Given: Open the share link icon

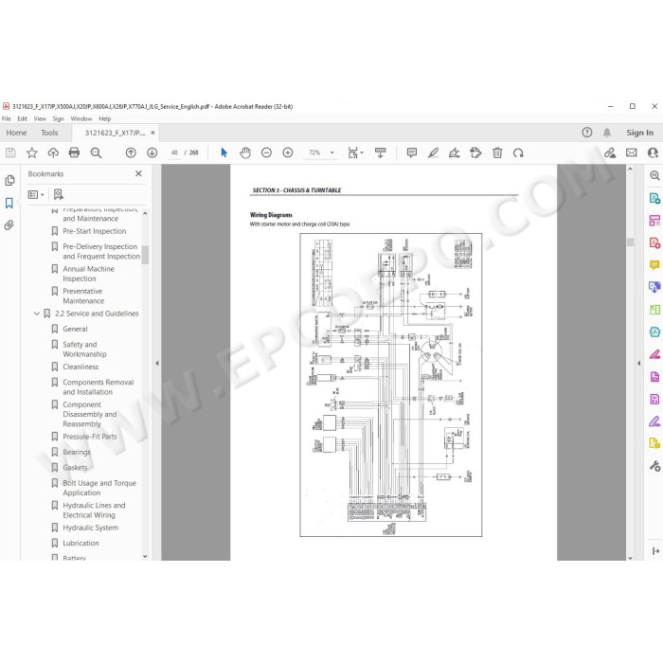Looking at the screenshot, I should pos(610,152).
